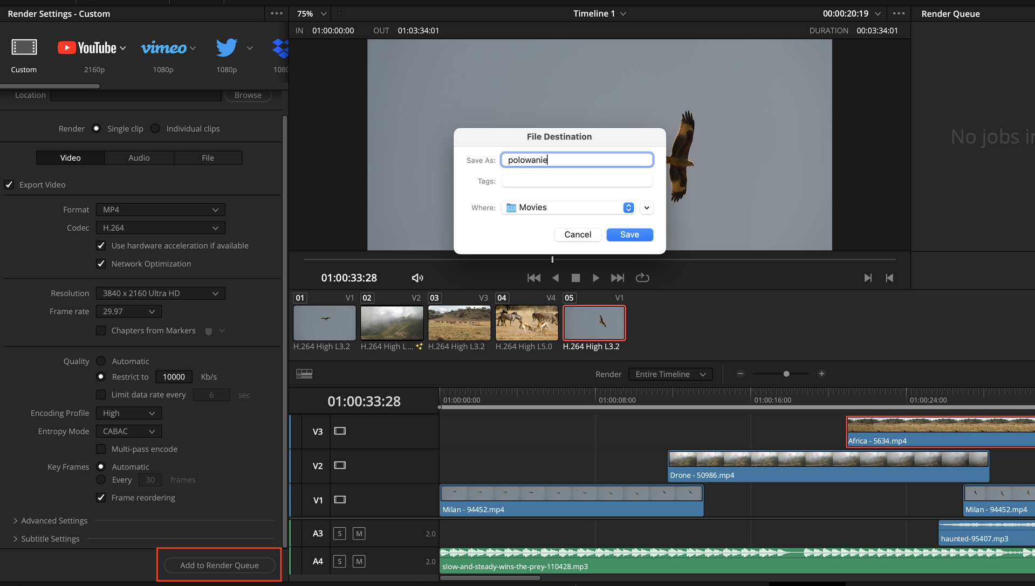1035x586 pixels.
Task: Click the Custom film strip preset icon
Action: [24, 47]
